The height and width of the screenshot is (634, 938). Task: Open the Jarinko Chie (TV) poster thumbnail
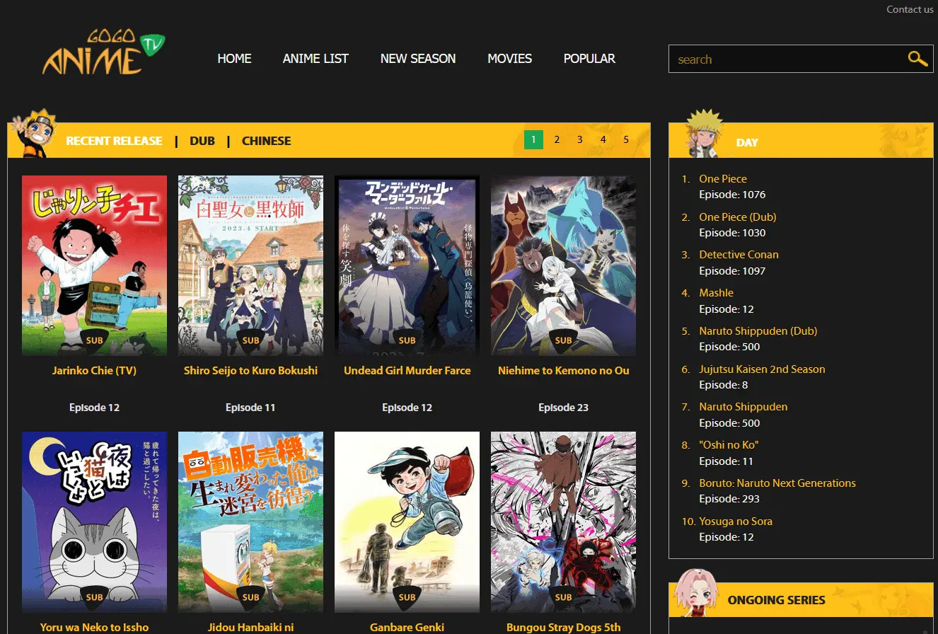[x=94, y=265]
